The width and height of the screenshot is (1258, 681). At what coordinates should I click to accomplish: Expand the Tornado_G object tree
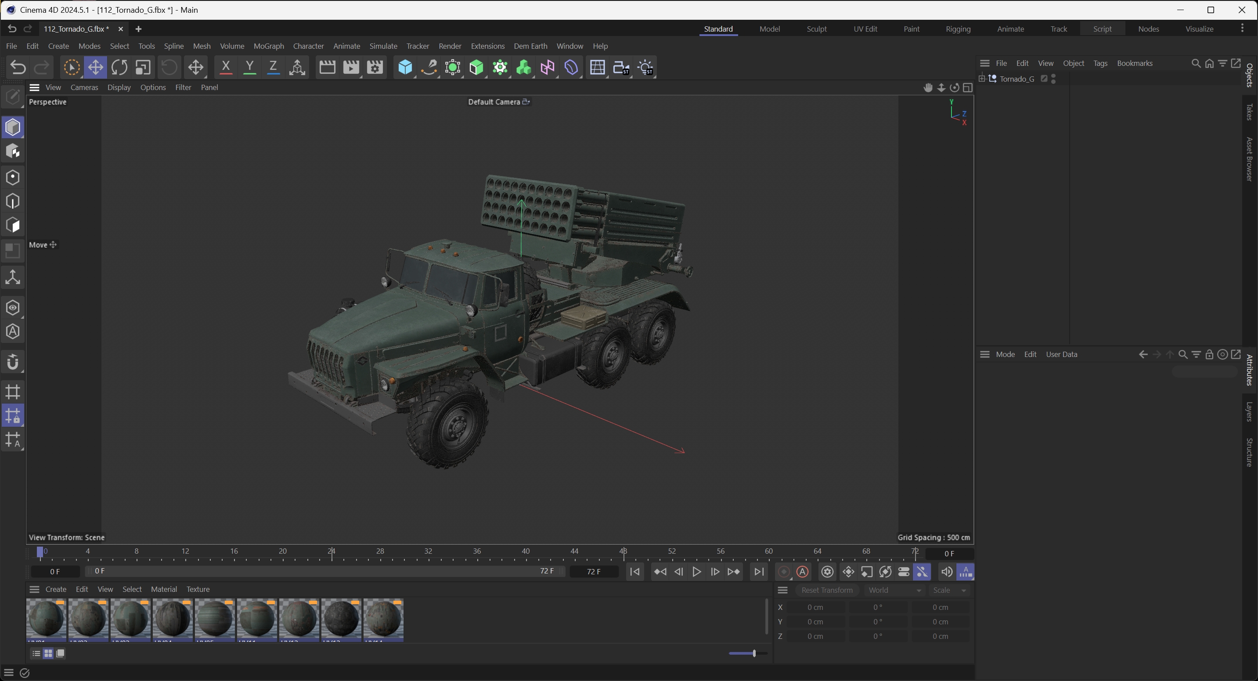click(982, 78)
